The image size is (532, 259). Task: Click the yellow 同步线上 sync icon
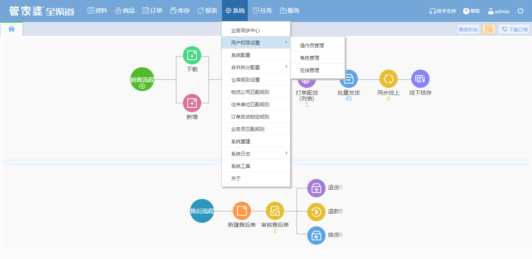tap(388, 79)
